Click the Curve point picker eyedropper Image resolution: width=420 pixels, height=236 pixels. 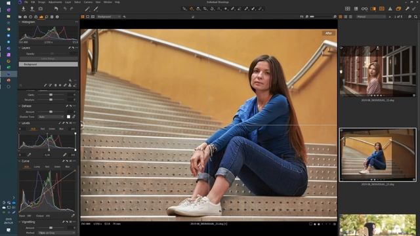tap(73, 216)
